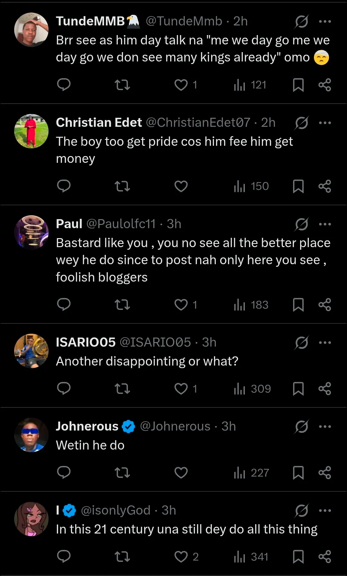View analytics on ISARIO05's tweet
The width and height of the screenshot is (347, 576).
coord(253,389)
